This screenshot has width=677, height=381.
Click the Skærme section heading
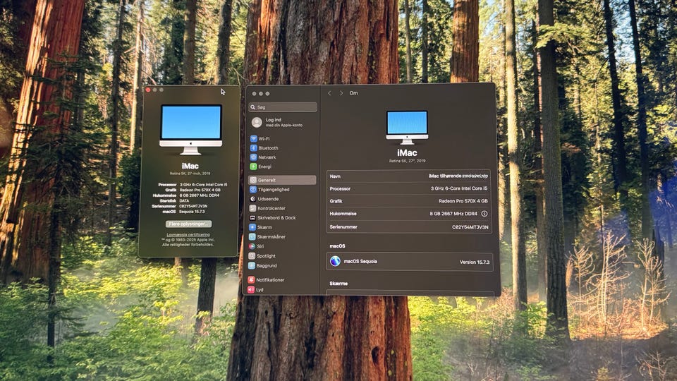[x=338, y=284]
